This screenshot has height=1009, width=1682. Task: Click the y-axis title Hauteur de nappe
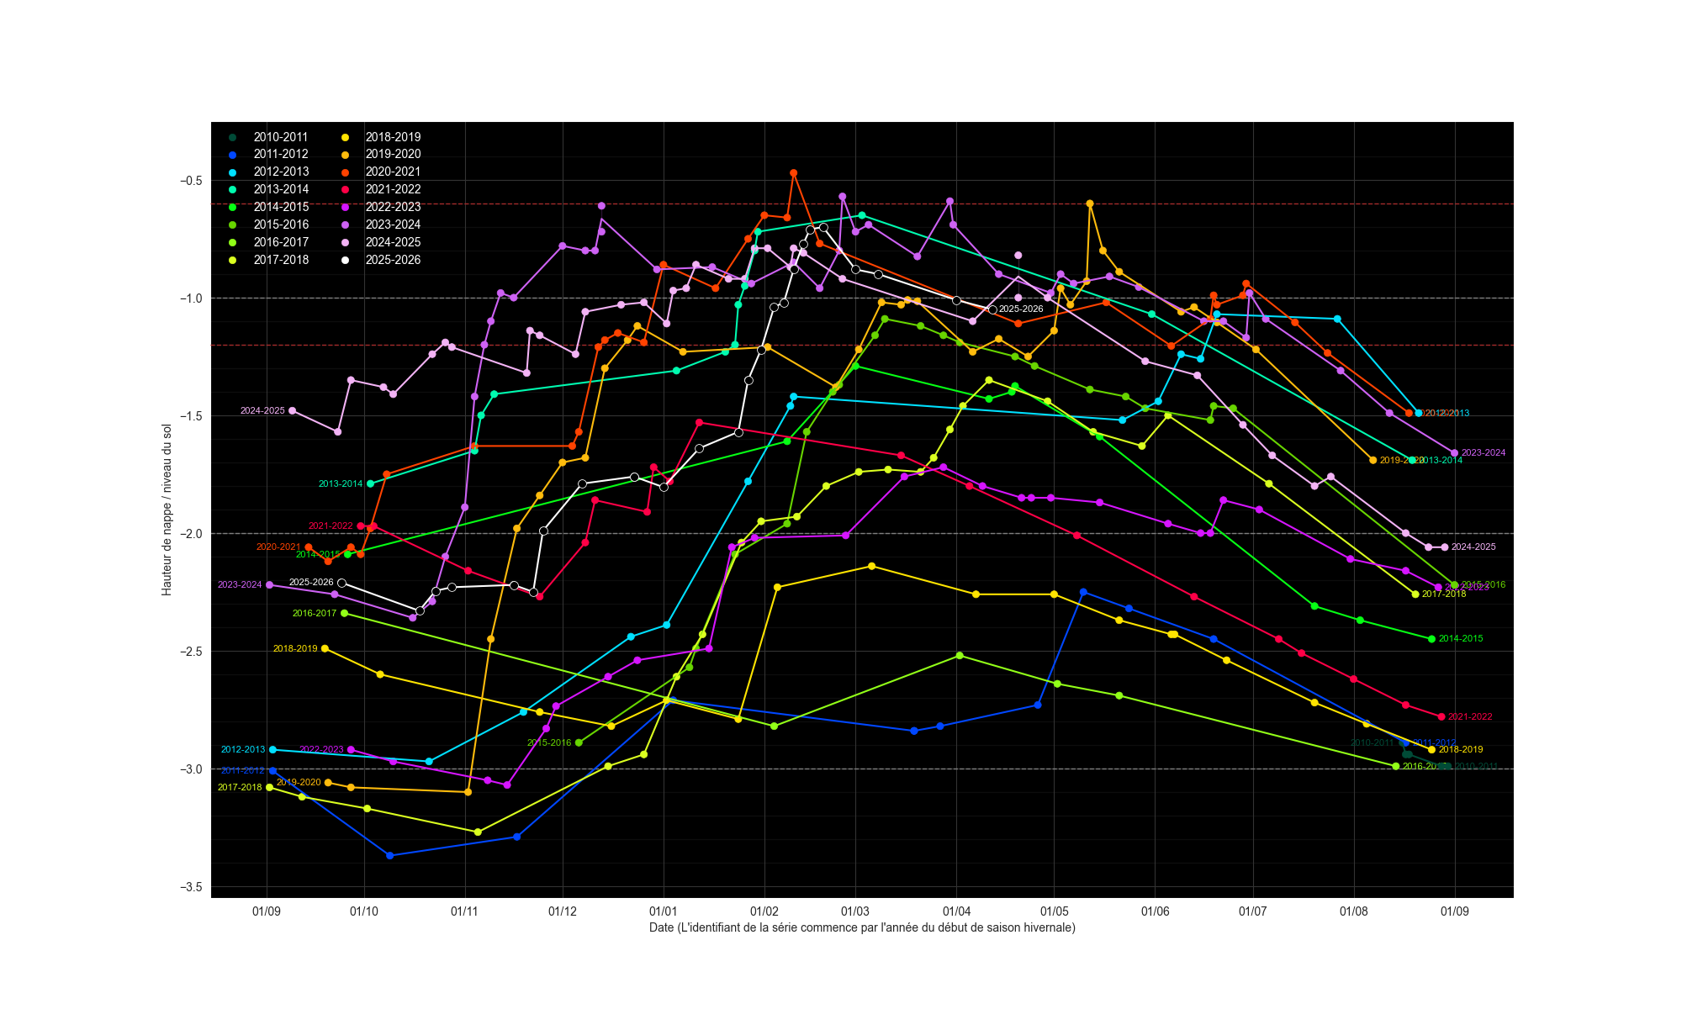(x=167, y=510)
